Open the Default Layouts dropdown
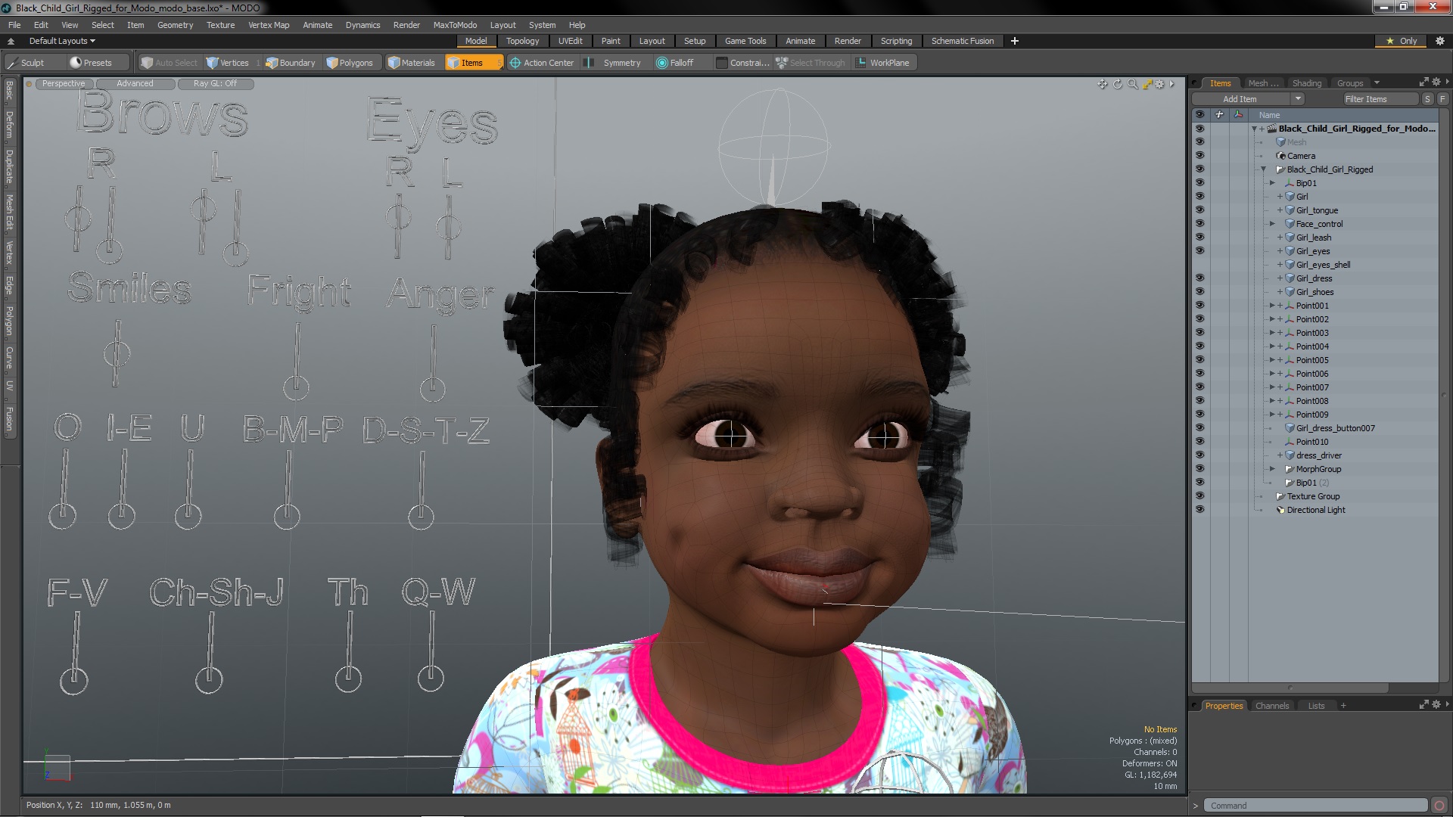Image resolution: width=1453 pixels, height=817 pixels. (x=62, y=41)
